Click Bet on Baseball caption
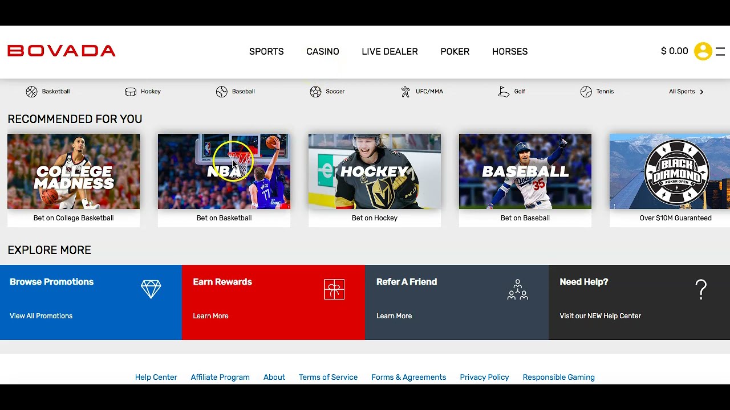The image size is (730, 410). click(525, 218)
